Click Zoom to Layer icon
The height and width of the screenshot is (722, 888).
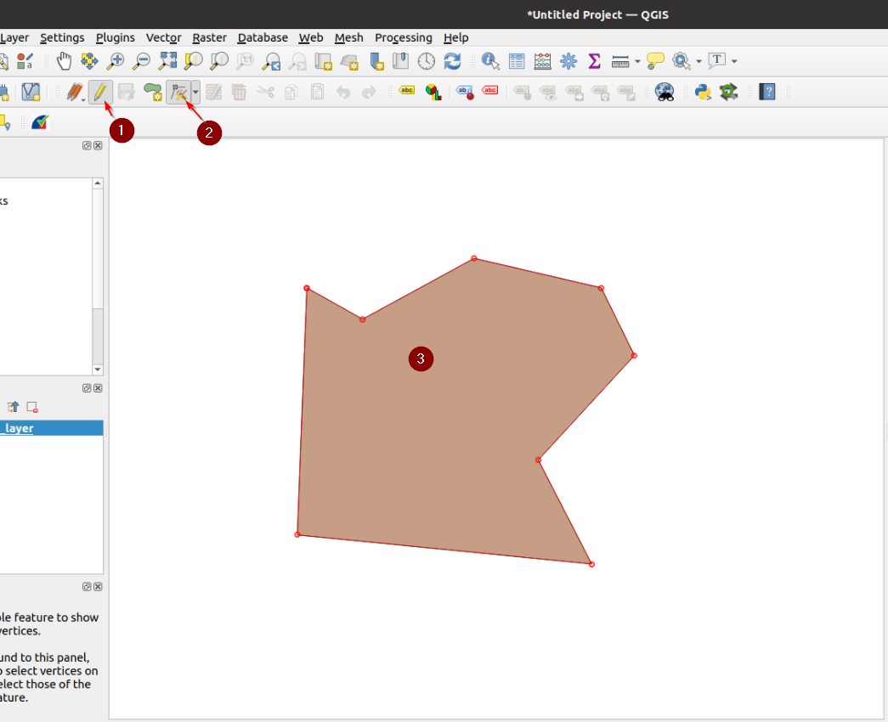(x=219, y=60)
